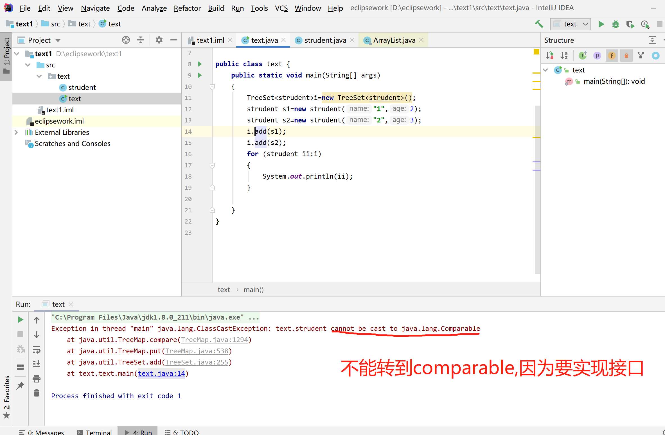Screen dimensions: 665x435
Task: Select the text.java tab
Action: tap(263, 40)
